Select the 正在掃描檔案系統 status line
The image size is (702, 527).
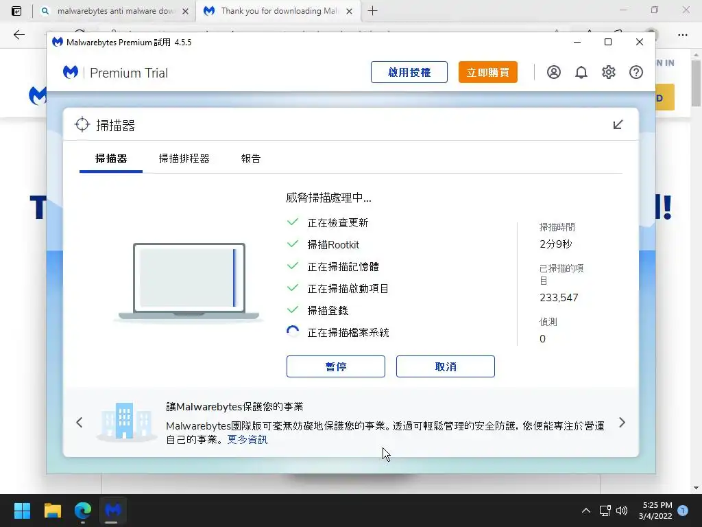pyautogui.click(x=348, y=333)
